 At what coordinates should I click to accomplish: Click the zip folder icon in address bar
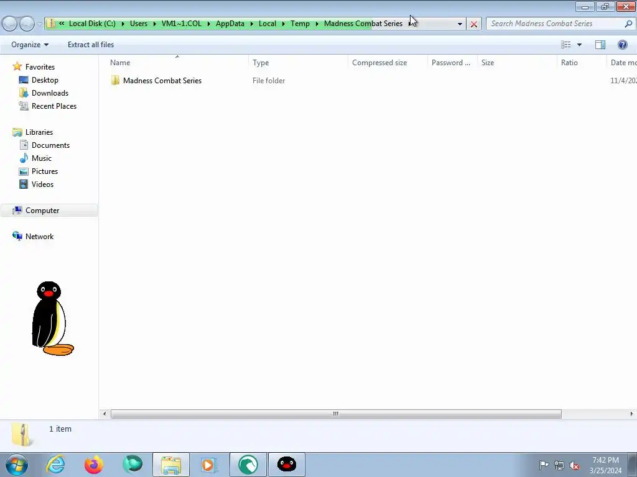point(51,24)
